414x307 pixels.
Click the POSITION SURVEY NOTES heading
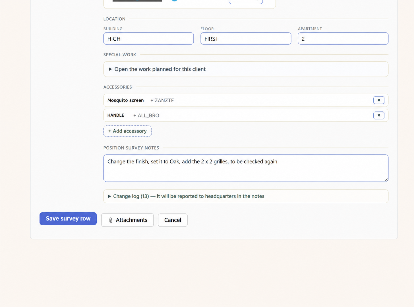tap(131, 148)
